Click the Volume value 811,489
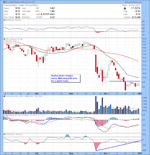This screenshot has height=155, width=150. point(136,17)
